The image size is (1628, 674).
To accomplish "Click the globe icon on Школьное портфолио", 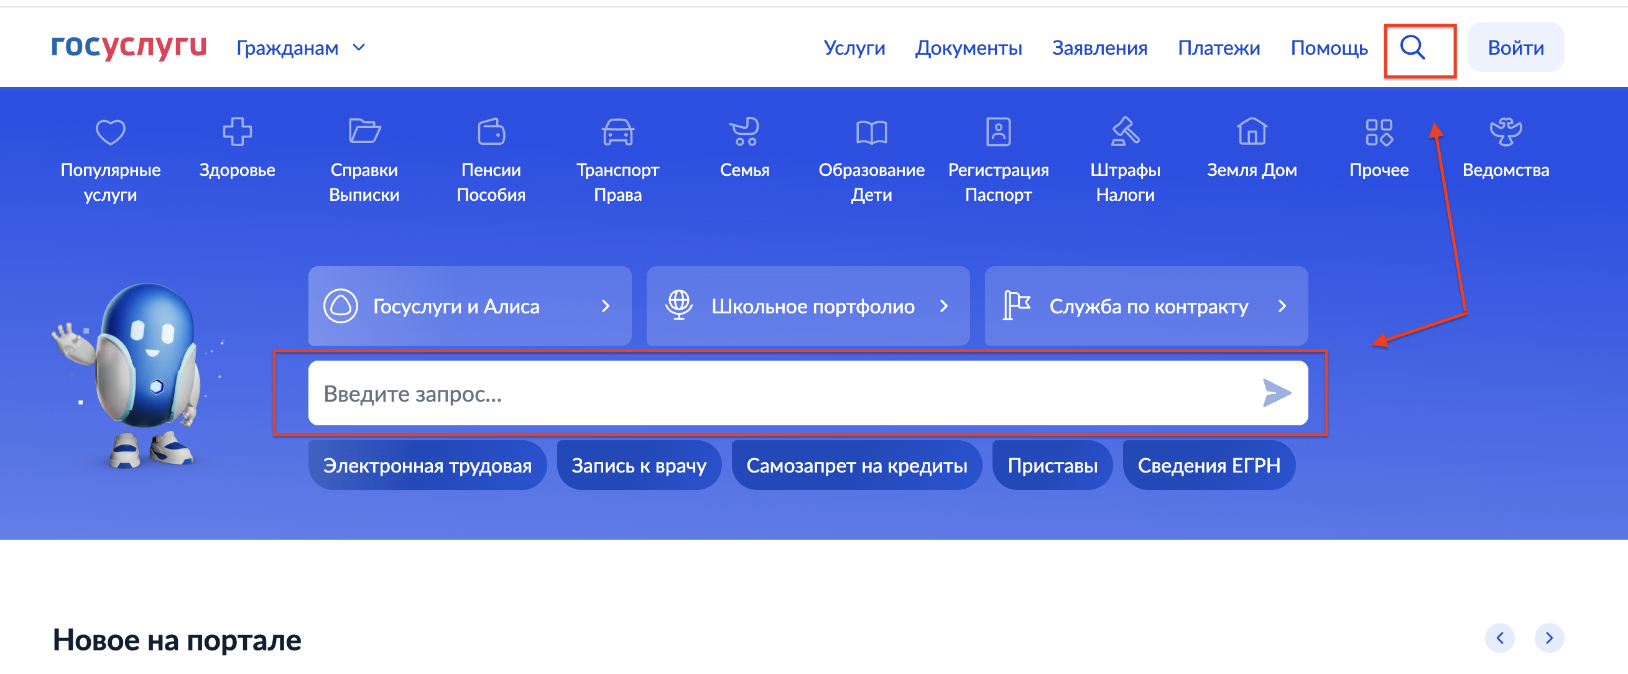I will pyautogui.click(x=680, y=305).
